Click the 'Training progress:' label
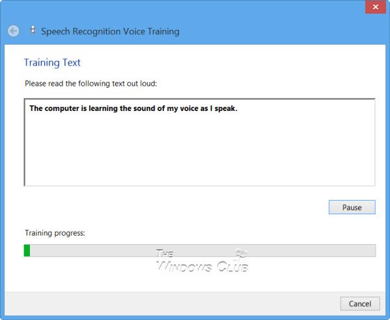Viewport: 390px width, 320px height. click(x=55, y=233)
